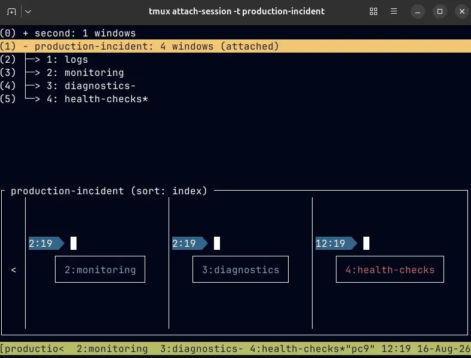
Task: Click the '(3)' shortcut index
Action: pyautogui.click(x=8, y=73)
